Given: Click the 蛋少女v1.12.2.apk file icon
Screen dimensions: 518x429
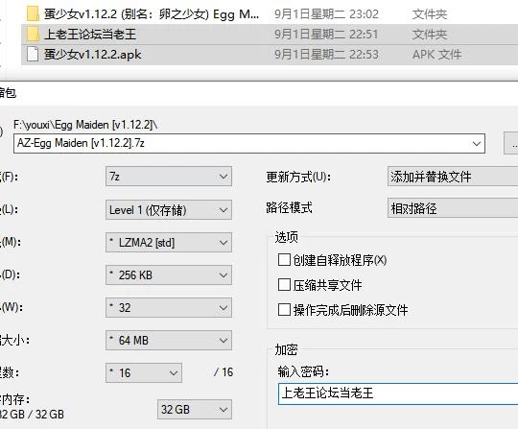Looking at the screenshot, I should coord(33,54).
